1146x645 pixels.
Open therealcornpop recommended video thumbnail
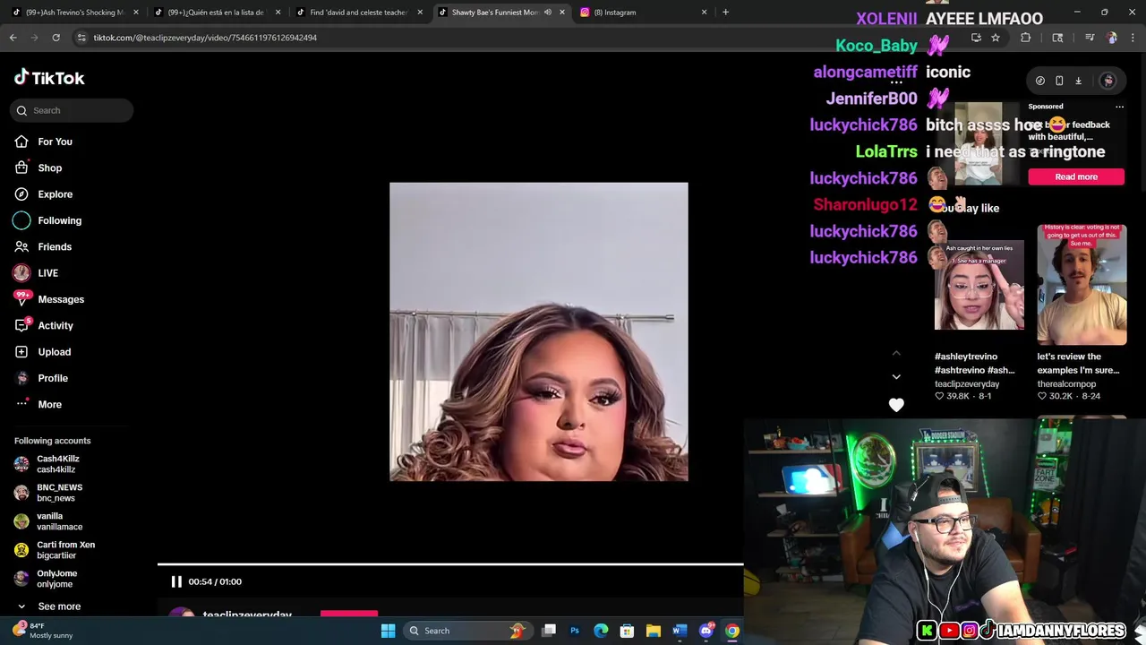click(x=1082, y=285)
